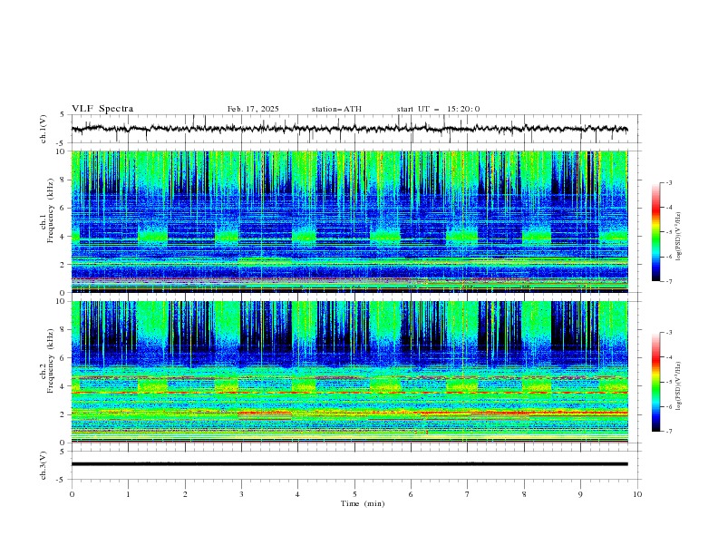Click the ch.1 "Frequency (kHz)" axis label
The height and width of the screenshot is (555, 718).
click(51, 211)
